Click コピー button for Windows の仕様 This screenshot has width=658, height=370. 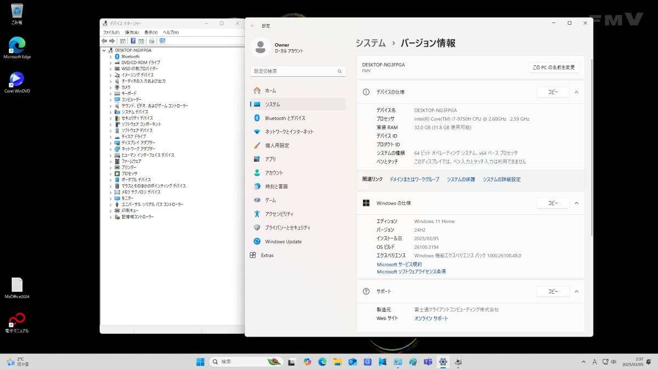coord(553,203)
